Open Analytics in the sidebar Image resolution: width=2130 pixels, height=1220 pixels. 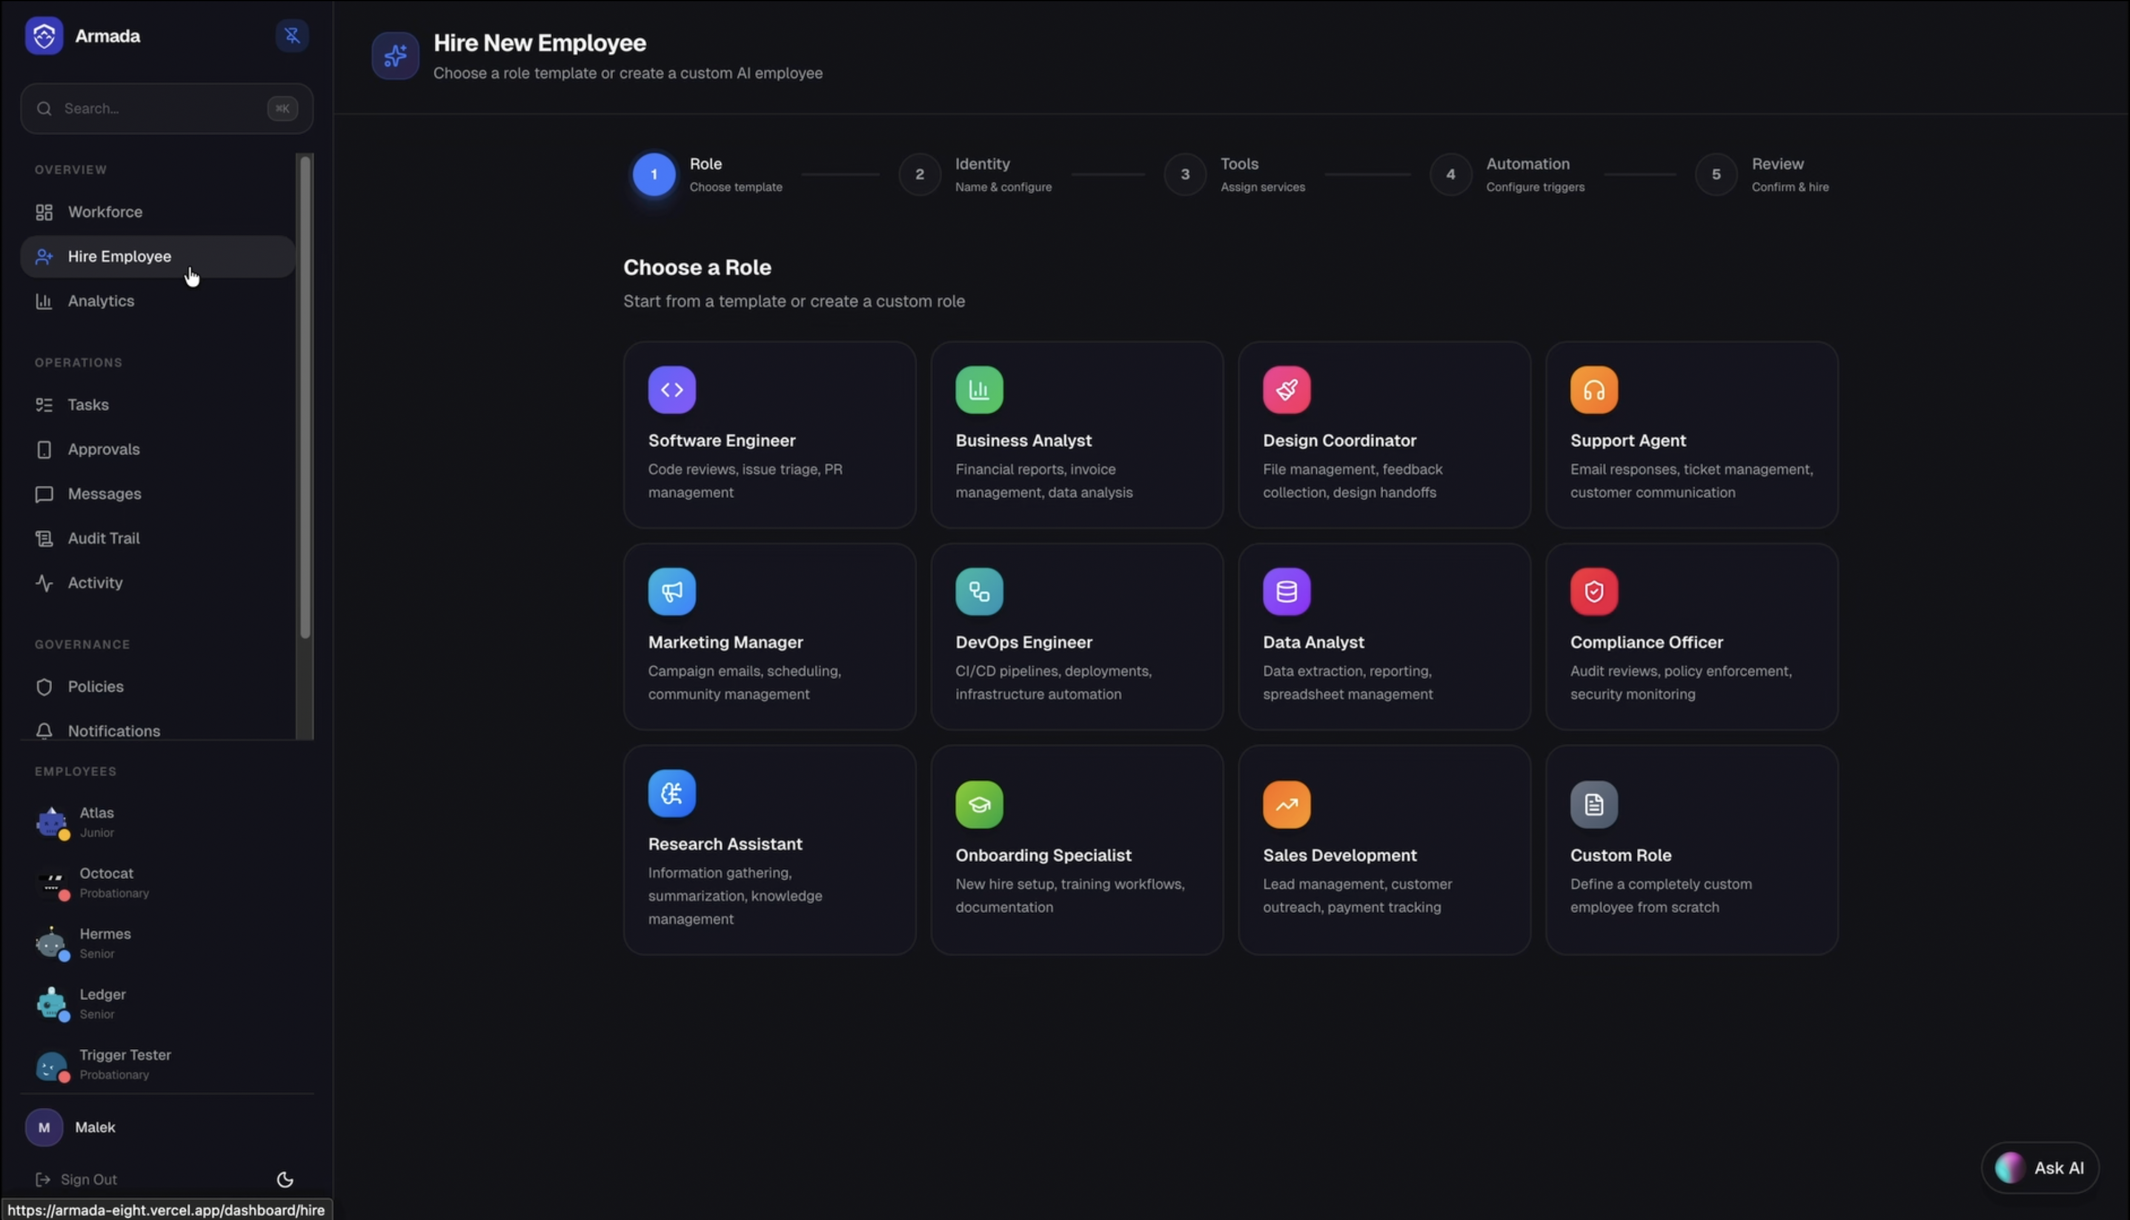pyautogui.click(x=101, y=301)
